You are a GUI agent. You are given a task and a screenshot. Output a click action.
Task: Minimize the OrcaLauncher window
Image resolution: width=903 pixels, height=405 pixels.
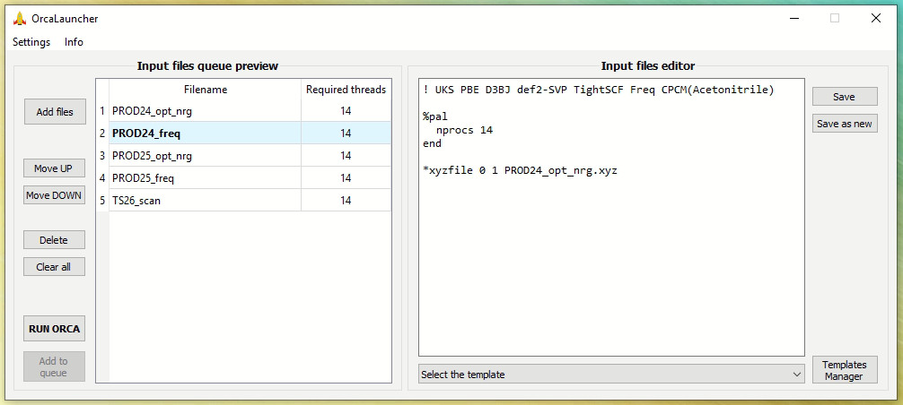coord(794,19)
